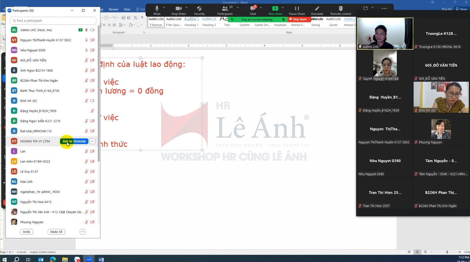Toggle ĐAK MI JSC's muted microphone

[x=86, y=101]
